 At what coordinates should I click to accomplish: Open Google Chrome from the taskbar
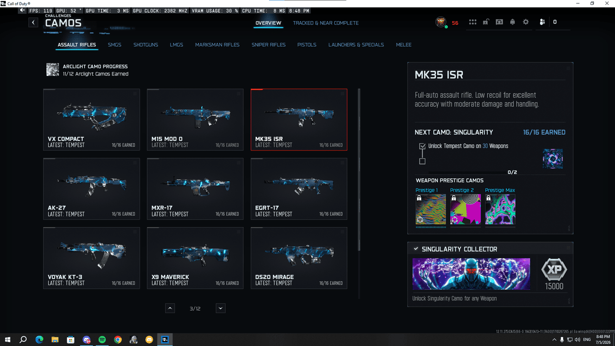click(x=118, y=340)
